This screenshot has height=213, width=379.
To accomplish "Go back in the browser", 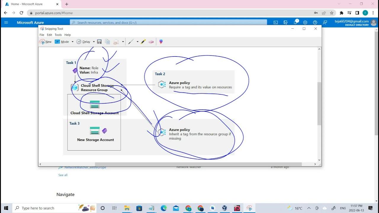I will (5, 13).
